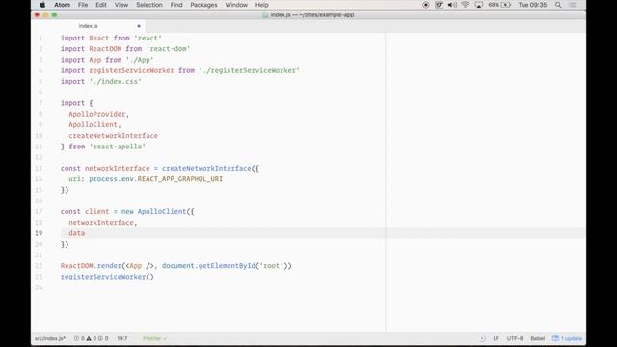This screenshot has height=347, width=617.
Task: Click the battery status icon
Action: 506,5
